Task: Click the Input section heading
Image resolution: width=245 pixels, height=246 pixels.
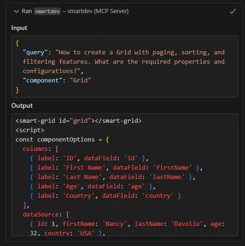Action: tap(19, 28)
